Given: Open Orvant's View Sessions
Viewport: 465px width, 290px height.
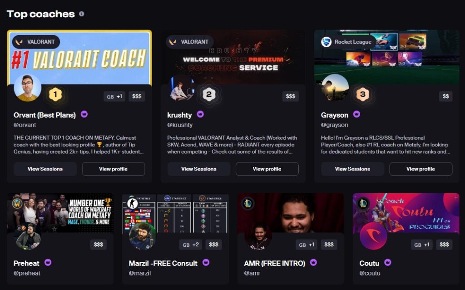Looking at the screenshot, I should coord(45,169).
